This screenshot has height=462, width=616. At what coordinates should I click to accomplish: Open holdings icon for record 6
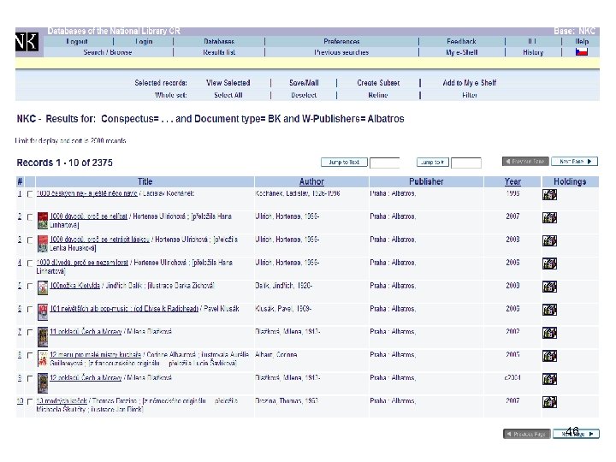549,310
